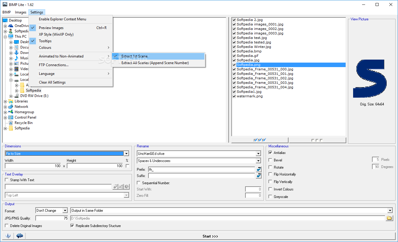This screenshot has width=398, height=242.
Task: Click the Control Panel icon in the tree
Action: (11, 117)
